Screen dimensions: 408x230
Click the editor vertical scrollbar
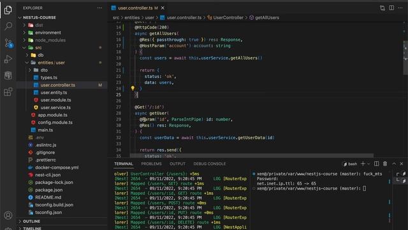pos(405,57)
